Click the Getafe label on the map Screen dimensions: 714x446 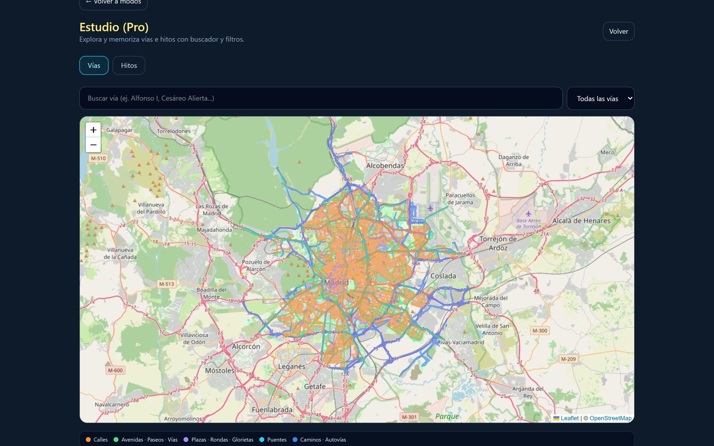pos(315,387)
